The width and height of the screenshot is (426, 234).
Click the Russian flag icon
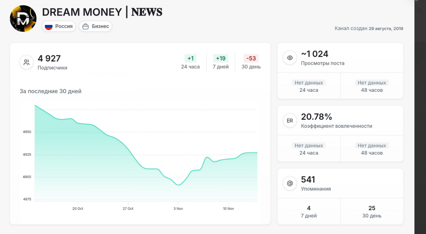(49, 26)
